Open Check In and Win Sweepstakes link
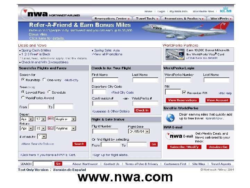 [x=45, y=62]
